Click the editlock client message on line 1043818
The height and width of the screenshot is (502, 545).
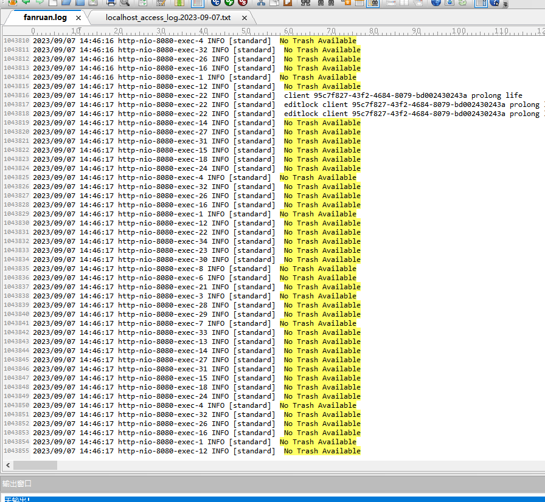coord(414,114)
